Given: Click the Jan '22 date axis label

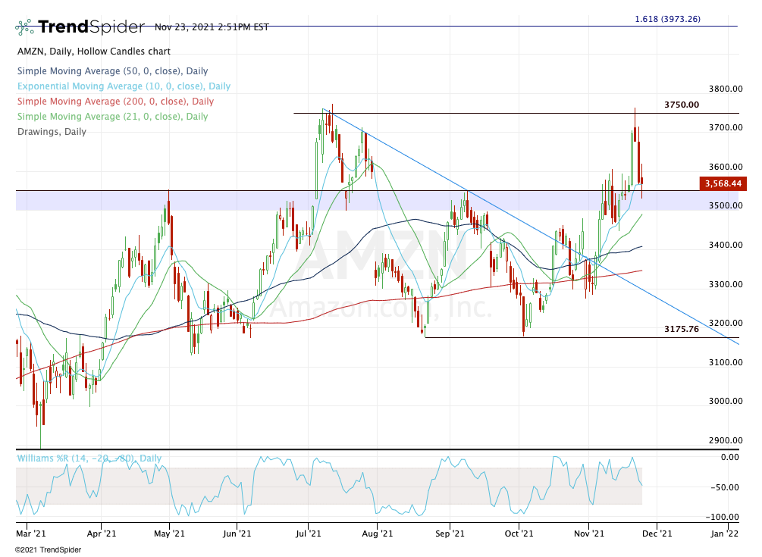Looking at the screenshot, I should pyautogui.click(x=725, y=534).
